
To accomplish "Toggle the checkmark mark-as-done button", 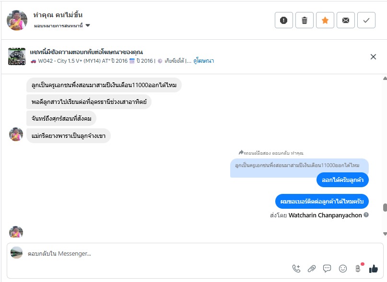I will tap(366, 20).
